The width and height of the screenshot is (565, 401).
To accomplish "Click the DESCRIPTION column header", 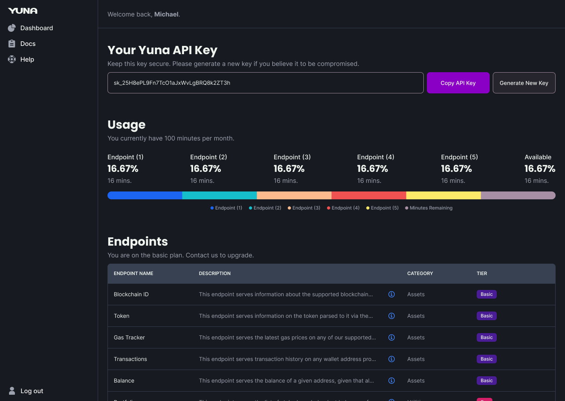I will (215, 273).
